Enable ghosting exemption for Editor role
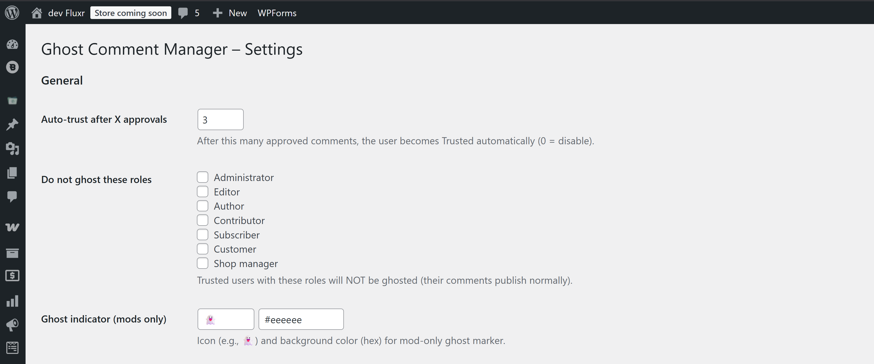 [202, 191]
